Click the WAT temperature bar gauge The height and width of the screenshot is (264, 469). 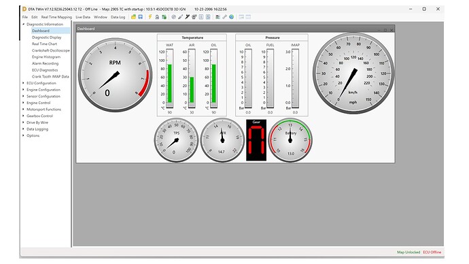pyautogui.click(x=170, y=78)
